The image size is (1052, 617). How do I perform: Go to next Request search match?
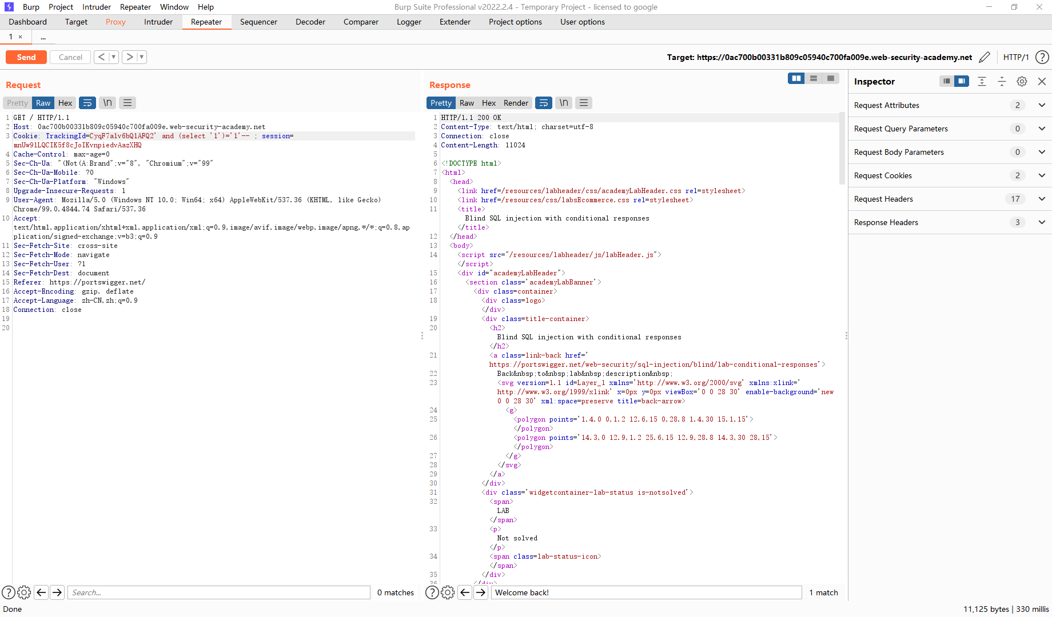click(x=57, y=592)
